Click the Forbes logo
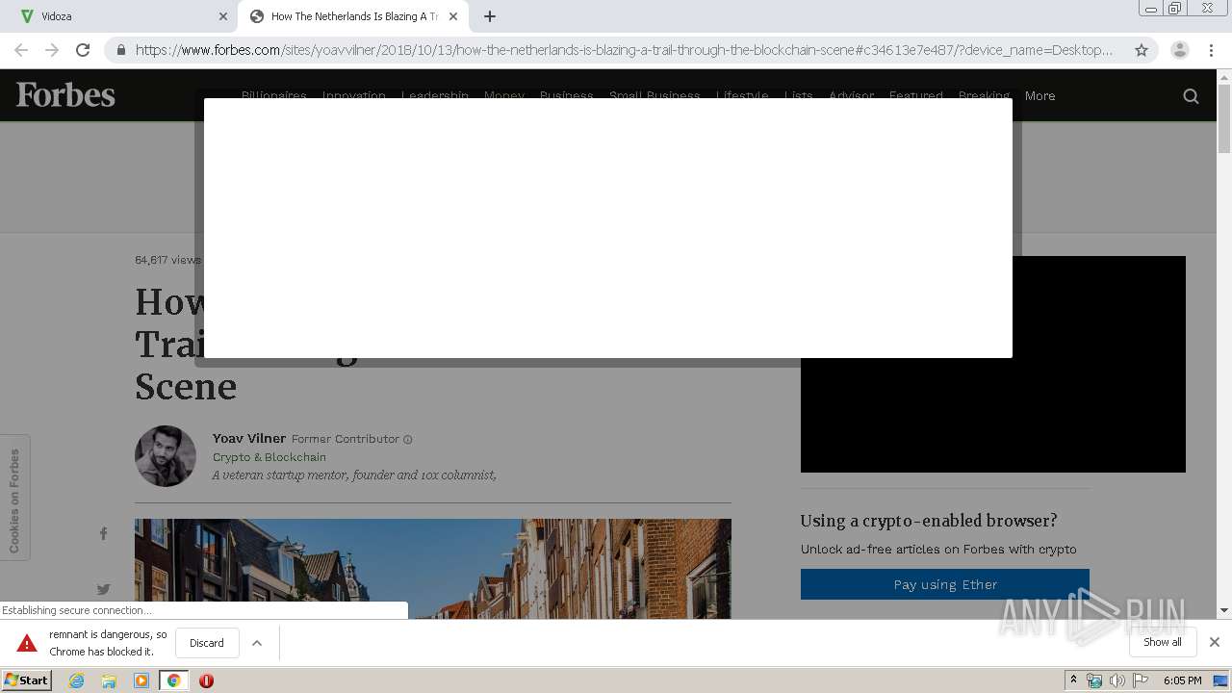 [x=65, y=95]
